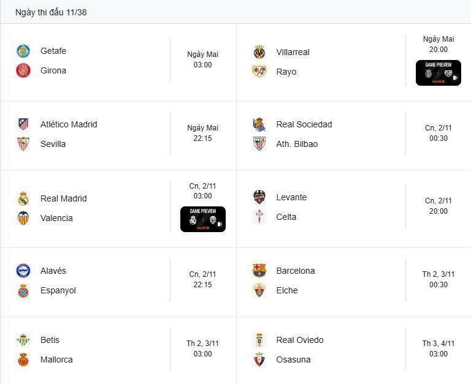Click the Levante team logo
The width and height of the screenshot is (471, 384).
coord(259,197)
